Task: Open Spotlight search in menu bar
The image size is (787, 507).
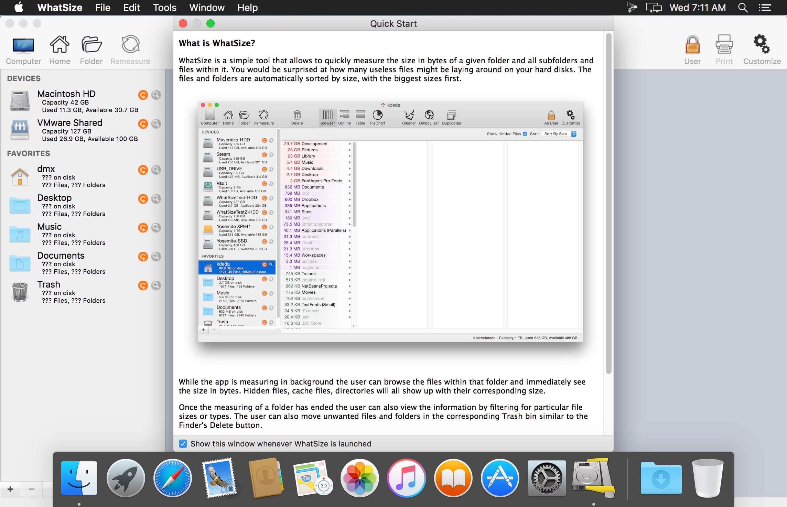Action: pos(743,8)
